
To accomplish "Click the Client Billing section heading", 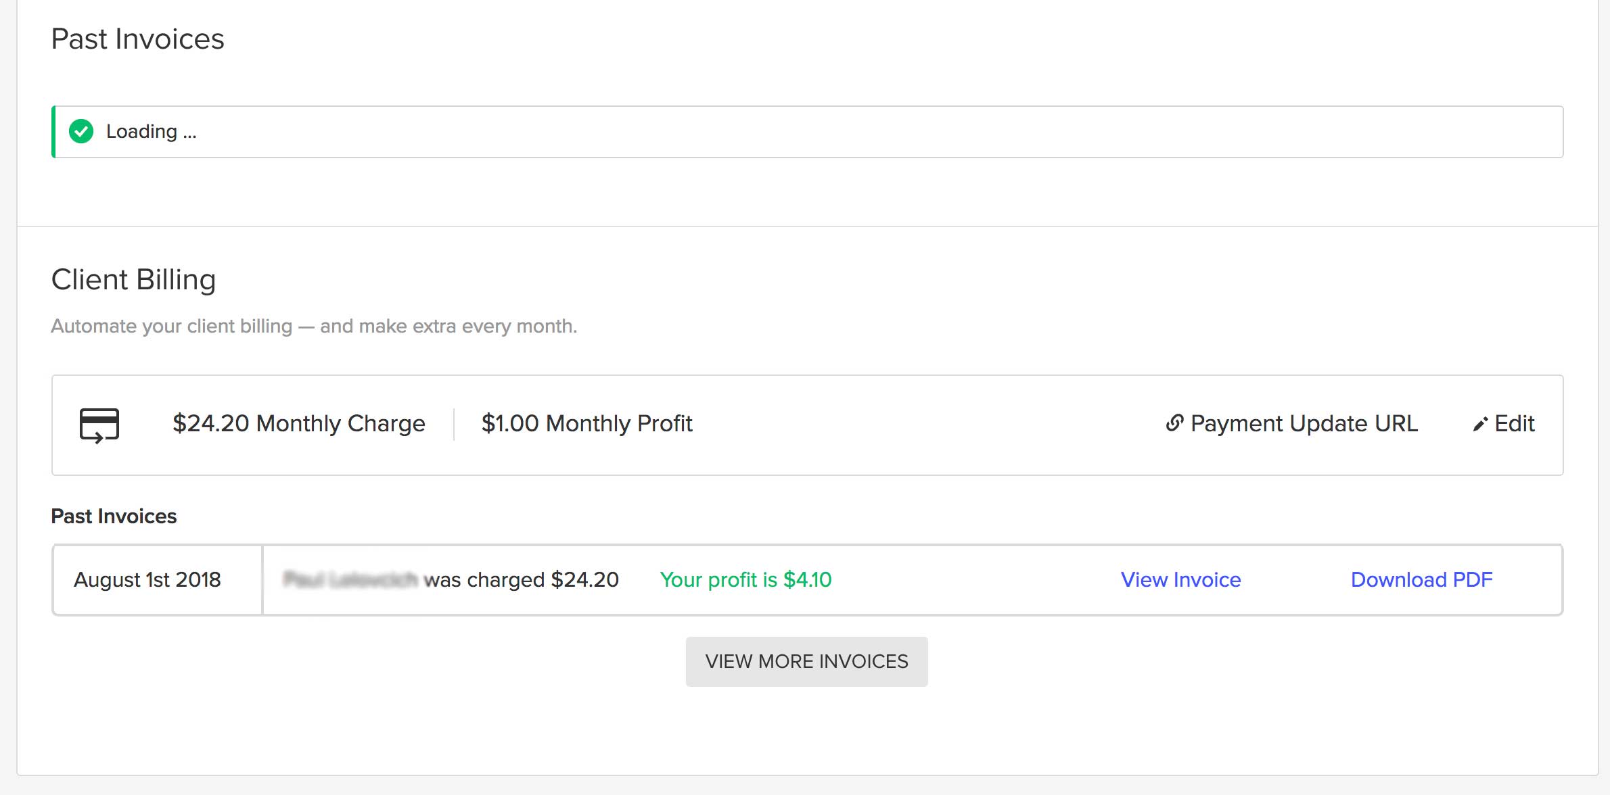I will click(x=133, y=280).
